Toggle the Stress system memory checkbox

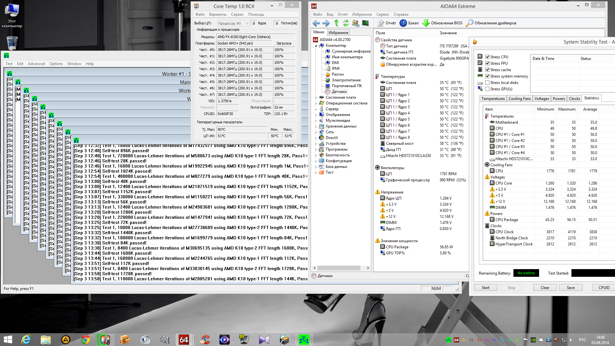coord(487,76)
